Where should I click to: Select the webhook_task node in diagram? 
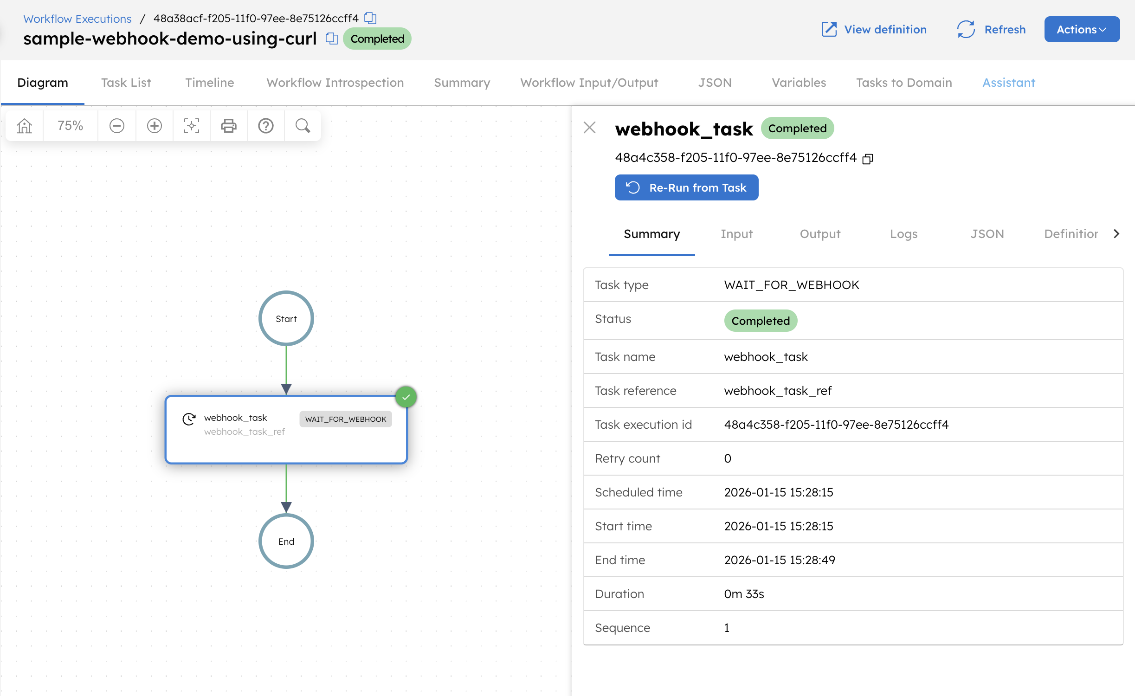(x=286, y=430)
